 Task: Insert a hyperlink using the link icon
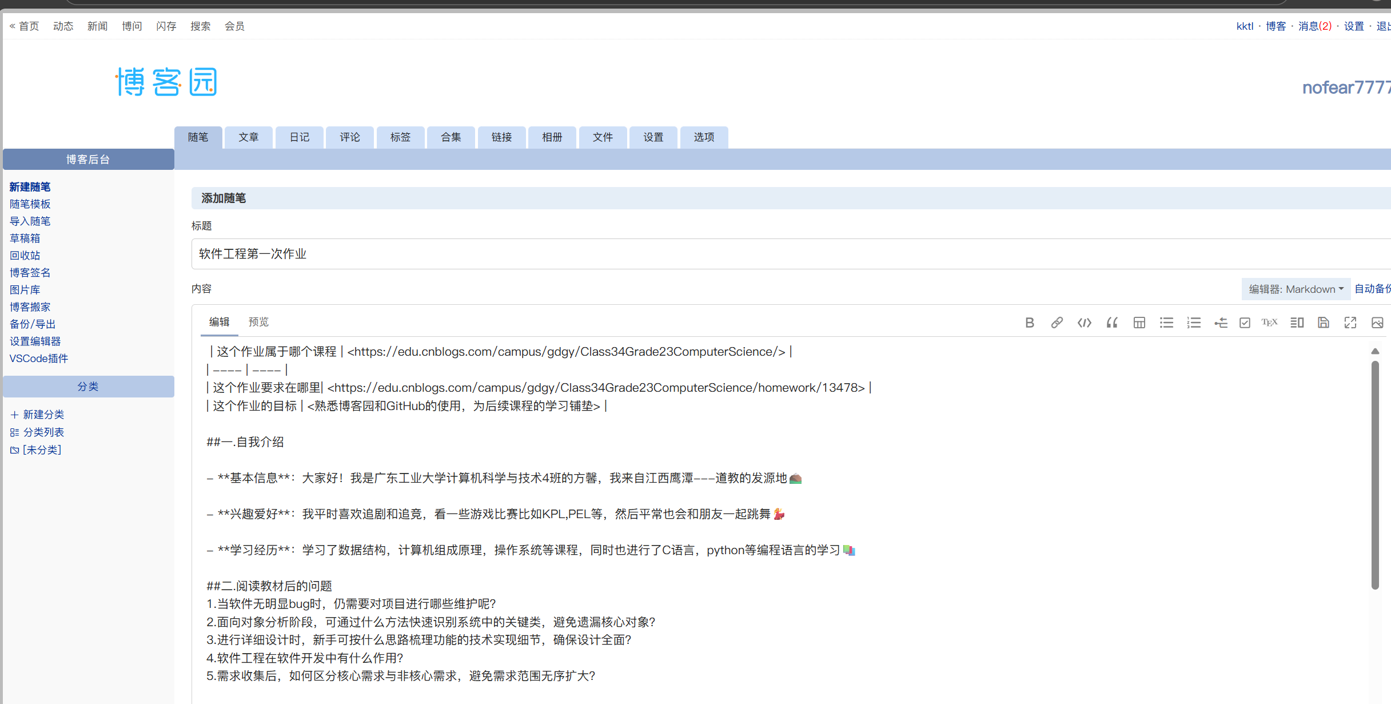[1057, 322]
